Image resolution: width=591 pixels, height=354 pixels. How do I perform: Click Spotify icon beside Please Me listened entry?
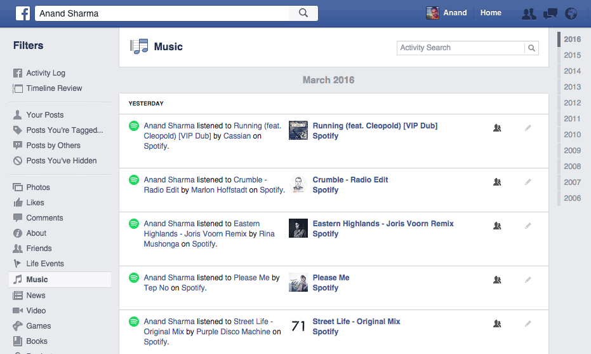click(134, 277)
